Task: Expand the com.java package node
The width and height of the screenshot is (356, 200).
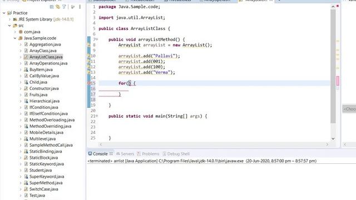Action: pyautogui.click(x=15, y=32)
